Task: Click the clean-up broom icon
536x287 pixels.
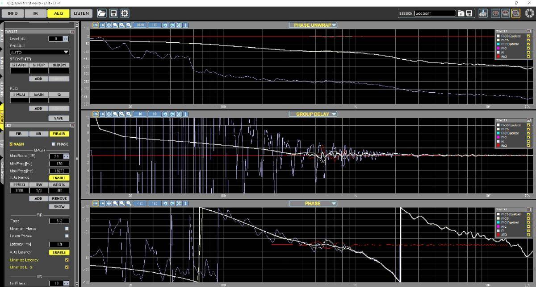Action: tap(482, 13)
